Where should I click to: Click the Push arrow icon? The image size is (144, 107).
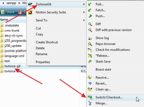(x=90, y=16)
